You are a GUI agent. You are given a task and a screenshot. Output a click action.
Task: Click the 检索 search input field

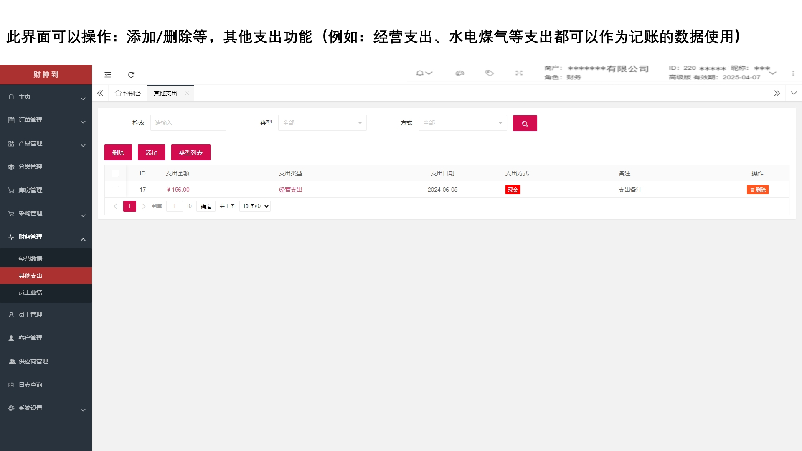point(188,123)
